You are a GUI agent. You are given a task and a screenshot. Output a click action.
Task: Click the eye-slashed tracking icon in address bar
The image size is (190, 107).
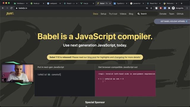pyautogui.click(x=147, y=8)
